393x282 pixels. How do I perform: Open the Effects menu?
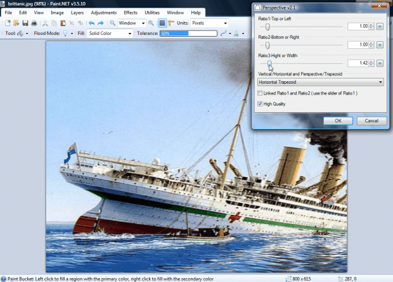click(131, 13)
